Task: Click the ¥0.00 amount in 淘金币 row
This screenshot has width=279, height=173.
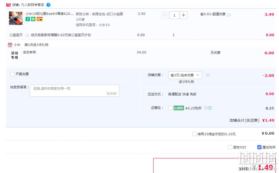Action: click(268, 133)
